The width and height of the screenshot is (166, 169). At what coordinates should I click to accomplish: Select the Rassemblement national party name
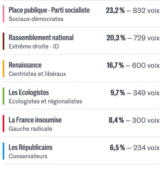[x=41, y=38]
